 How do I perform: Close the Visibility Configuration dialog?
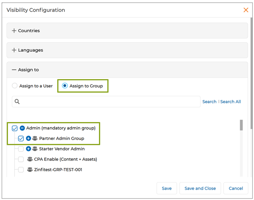point(246,10)
